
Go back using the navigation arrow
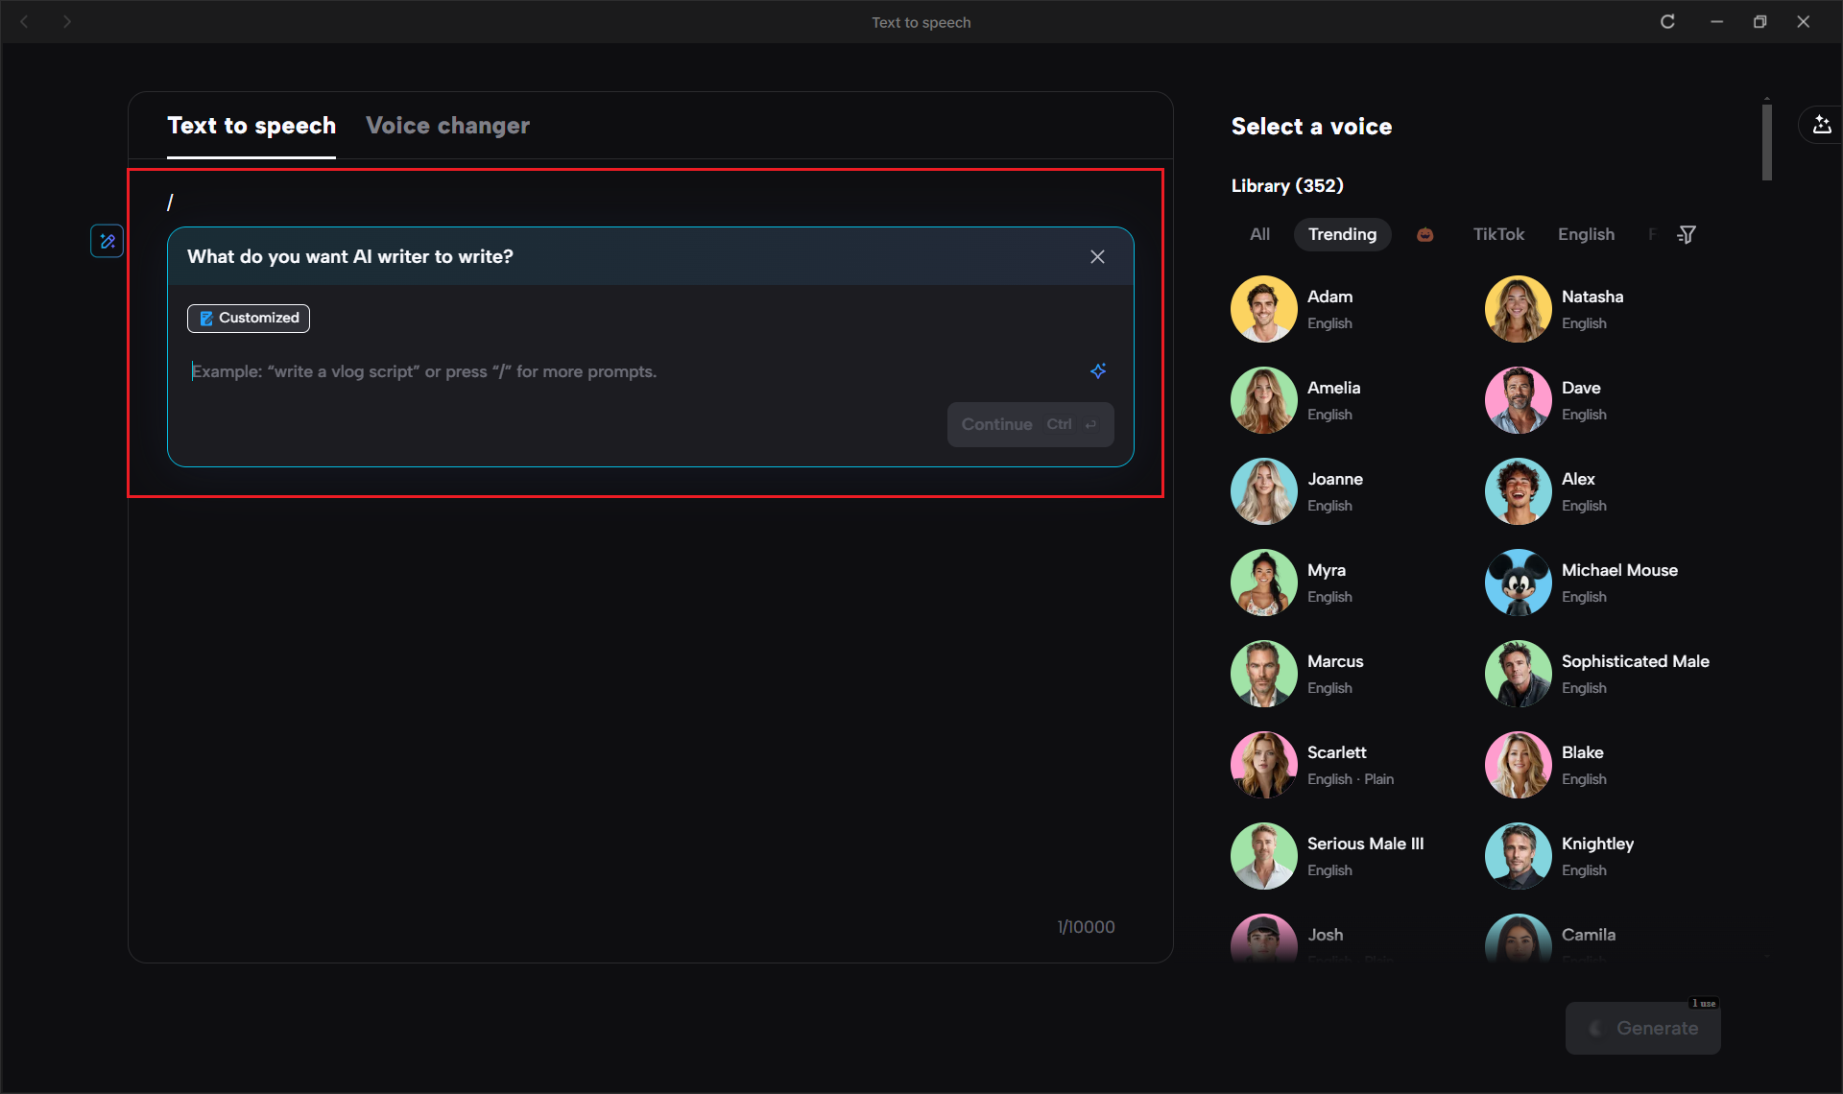point(25,21)
